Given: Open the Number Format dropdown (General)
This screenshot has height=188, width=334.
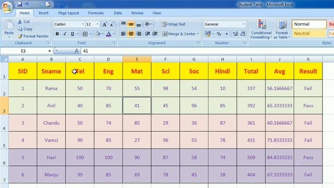Looking at the screenshot, I should [244, 24].
